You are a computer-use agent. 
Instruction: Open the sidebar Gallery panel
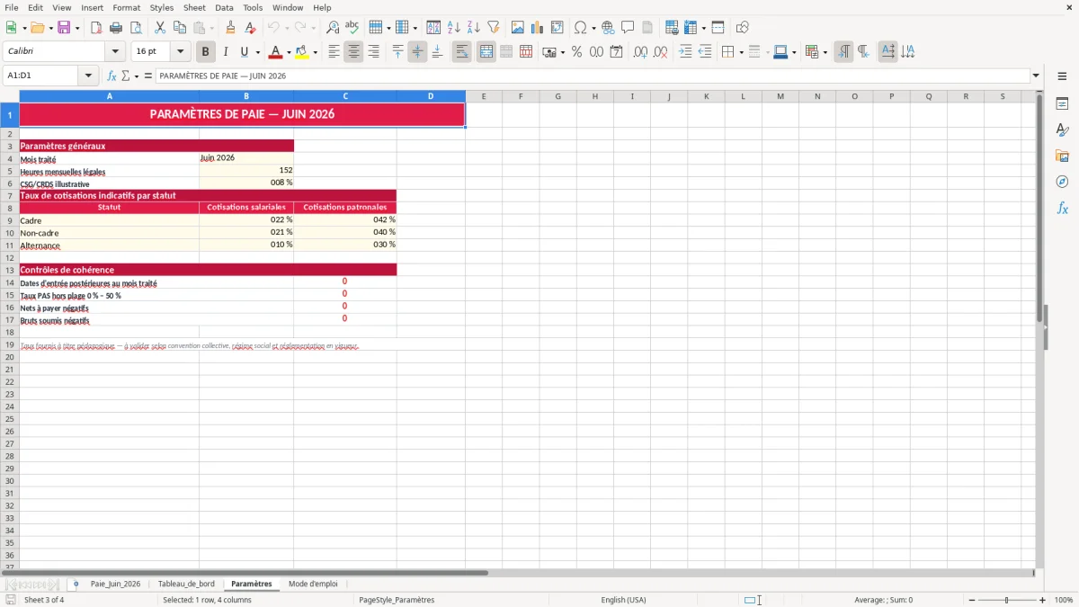tap(1062, 156)
